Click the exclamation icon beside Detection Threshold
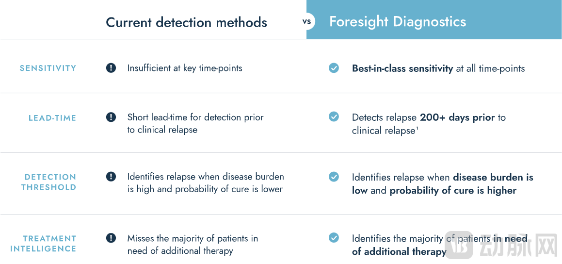This screenshot has width=562, height=264. 111,177
